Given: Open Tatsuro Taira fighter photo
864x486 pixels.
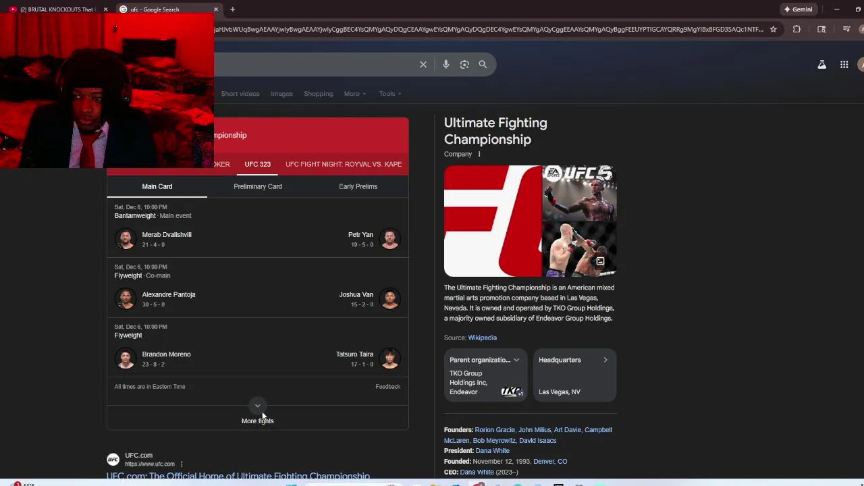Looking at the screenshot, I should [389, 358].
